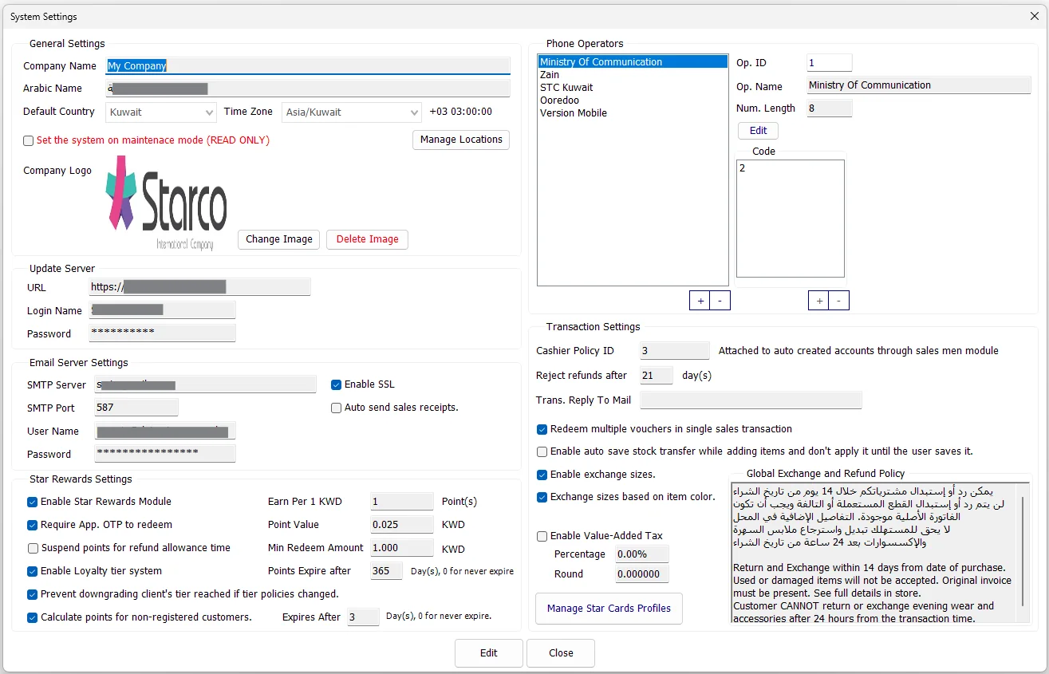Add a phone operator with plus button
1049x674 pixels.
[700, 301]
